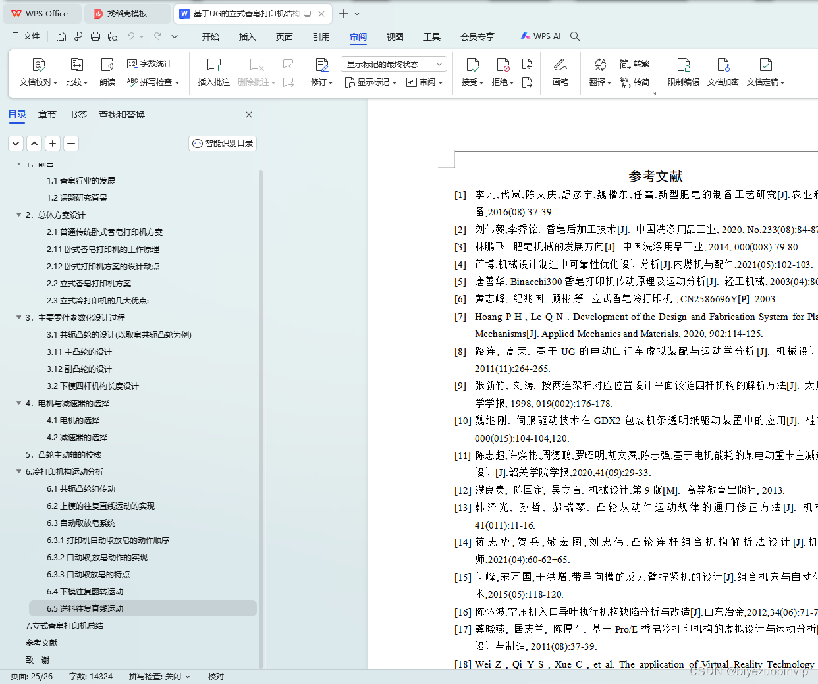Switch to the 开始 ribbon tab
The width and height of the screenshot is (818, 684).
211,37
